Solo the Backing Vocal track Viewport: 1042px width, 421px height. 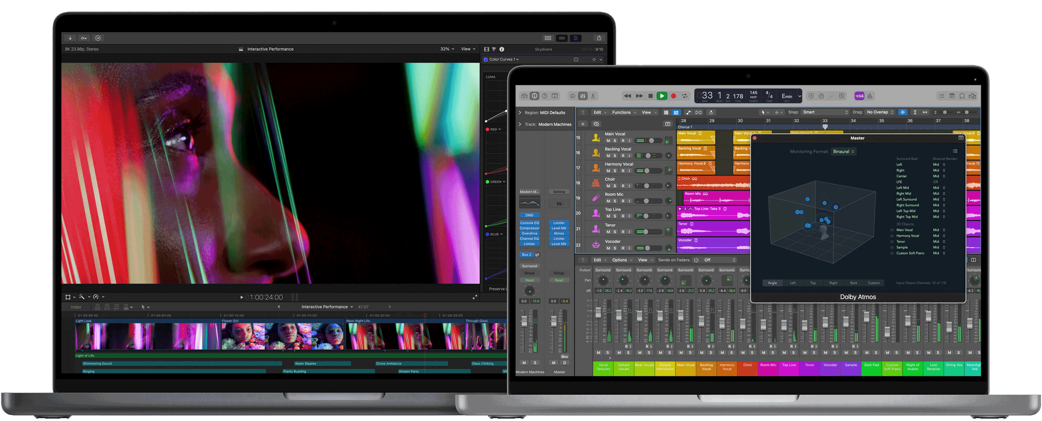pyautogui.click(x=615, y=156)
